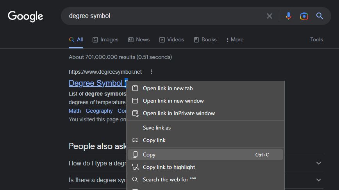Click 'How do I type a degr' question text

click(97, 163)
